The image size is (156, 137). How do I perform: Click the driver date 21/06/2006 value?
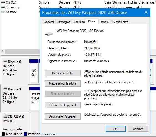click(92, 48)
